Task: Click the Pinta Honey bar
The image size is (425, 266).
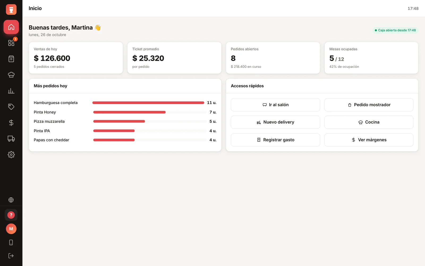Action: pyautogui.click(x=150, y=112)
